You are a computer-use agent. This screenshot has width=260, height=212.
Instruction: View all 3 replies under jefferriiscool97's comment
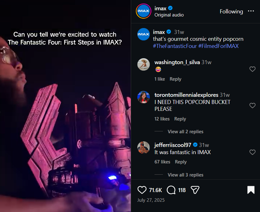185,175
